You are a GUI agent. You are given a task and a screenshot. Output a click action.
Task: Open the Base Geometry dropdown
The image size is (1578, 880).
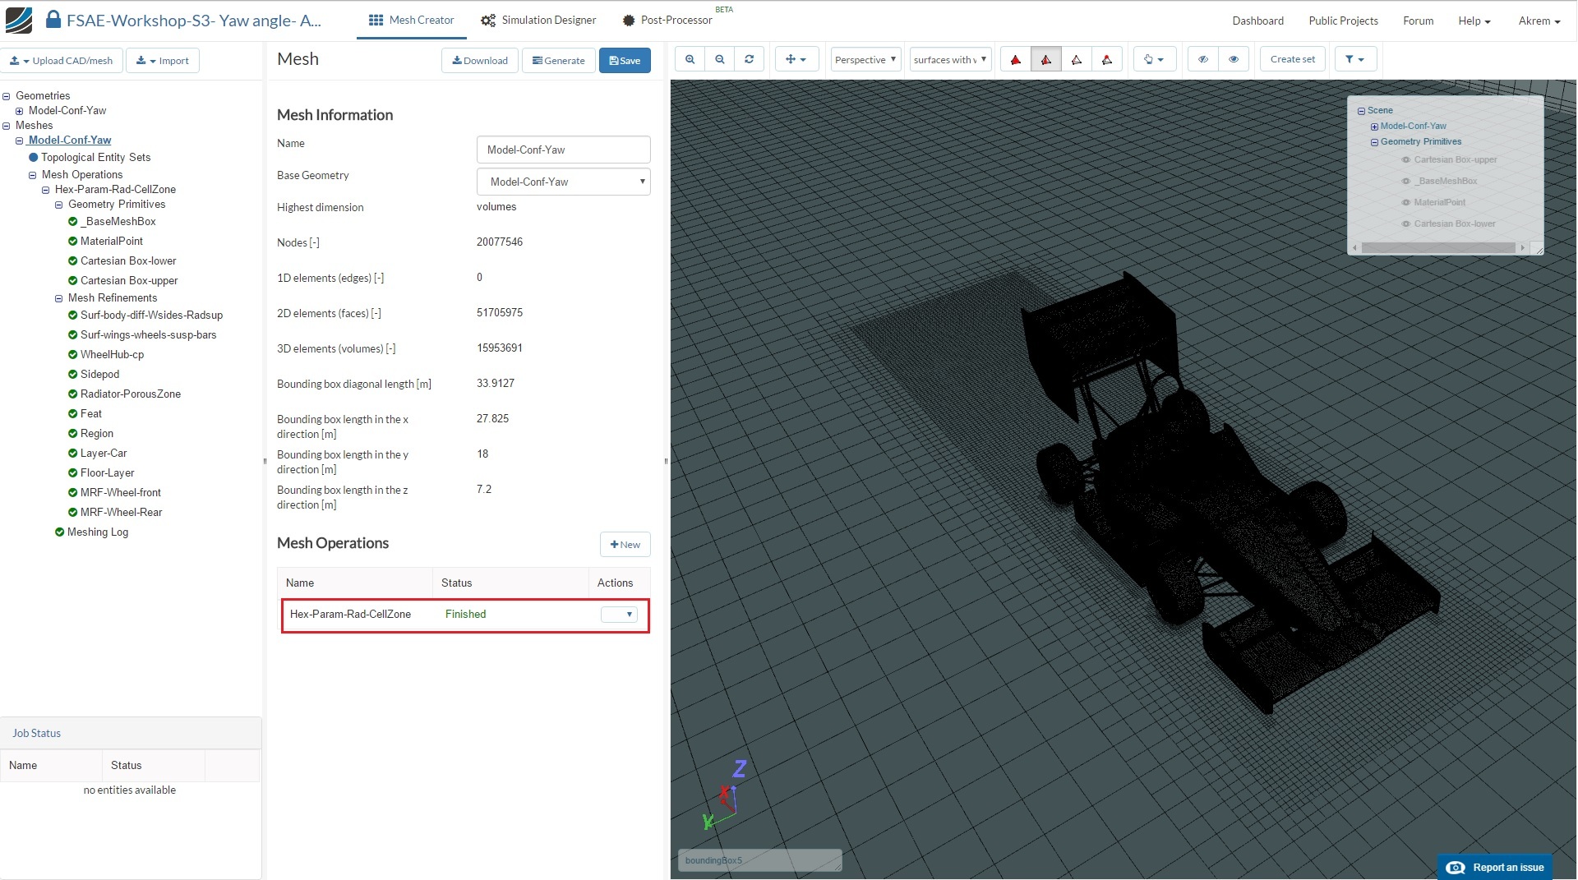point(563,182)
